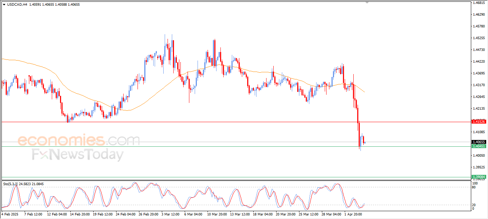Click the 1.46815 price scale value
The width and height of the screenshot is (488, 219).
click(478, 3)
